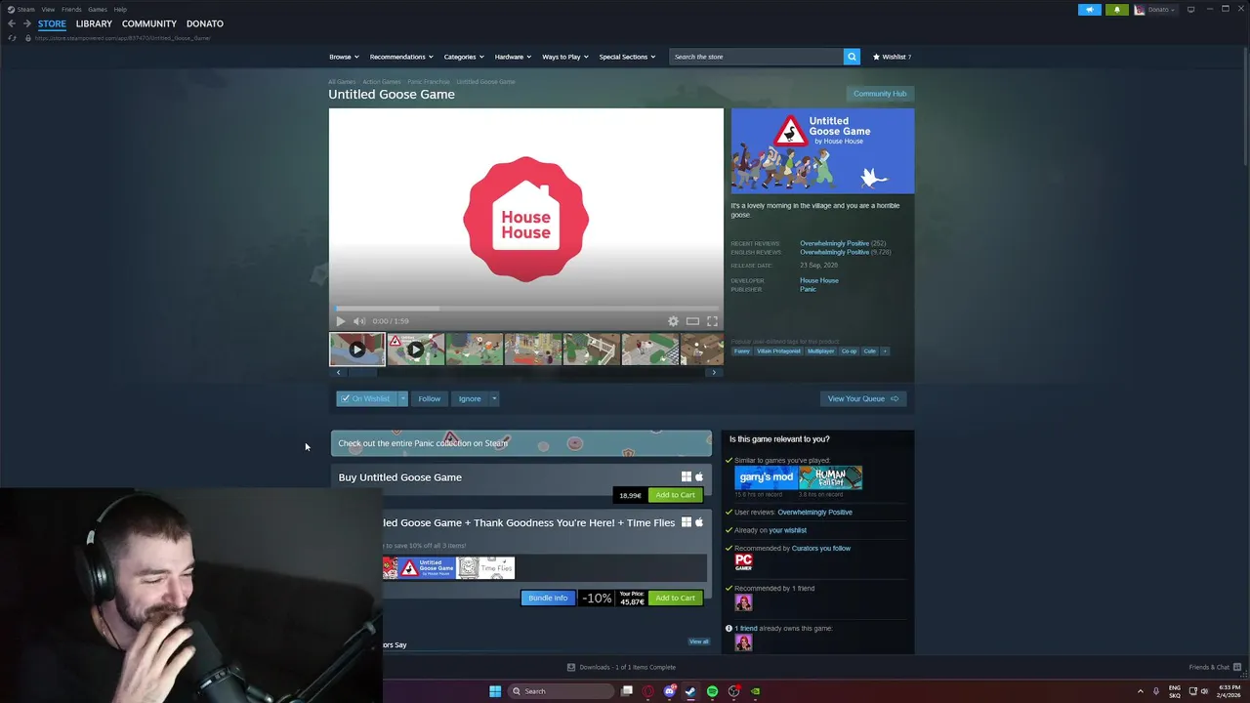Open the Steam menu
This screenshot has width=1250, height=703.
click(x=21, y=9)
